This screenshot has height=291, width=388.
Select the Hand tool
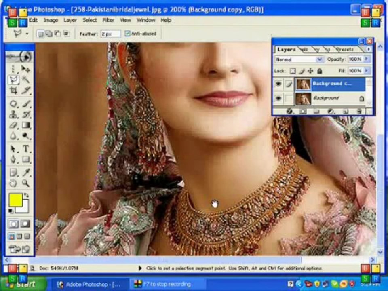13,183
